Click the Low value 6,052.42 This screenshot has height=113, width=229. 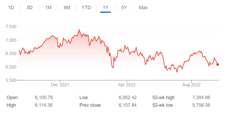click(128, 98)
